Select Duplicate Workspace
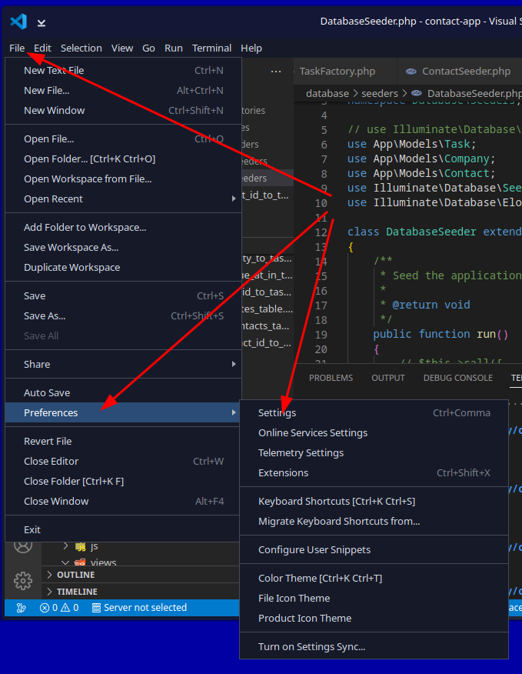Viewport: 522px width, 674px height. coord(122,267)
